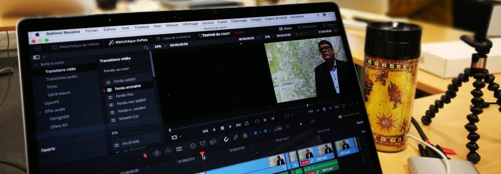
Task: Click the replace clip icon in timeline toolbar
Action: [x=213, y=142]
